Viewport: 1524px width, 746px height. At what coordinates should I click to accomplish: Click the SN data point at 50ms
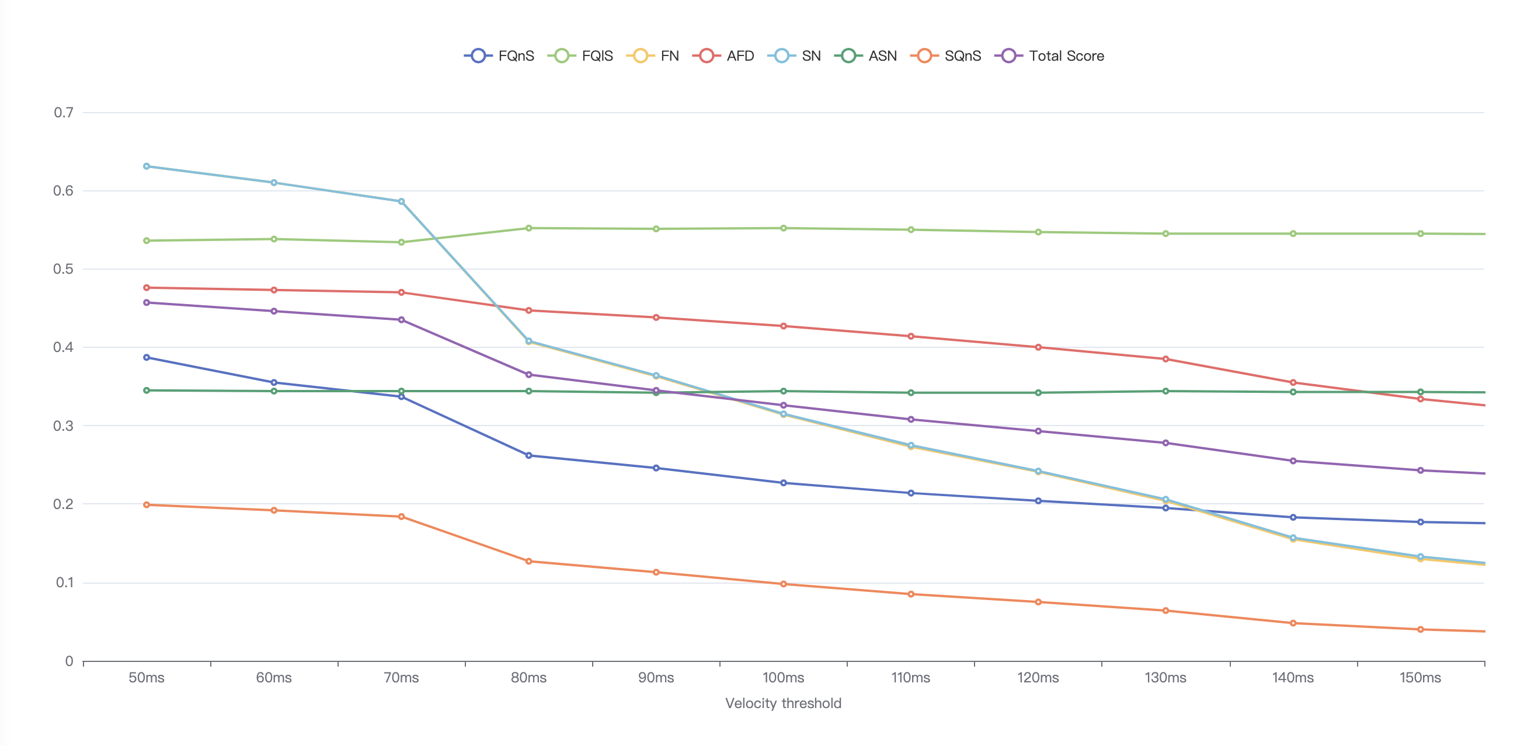pos(147,166)
